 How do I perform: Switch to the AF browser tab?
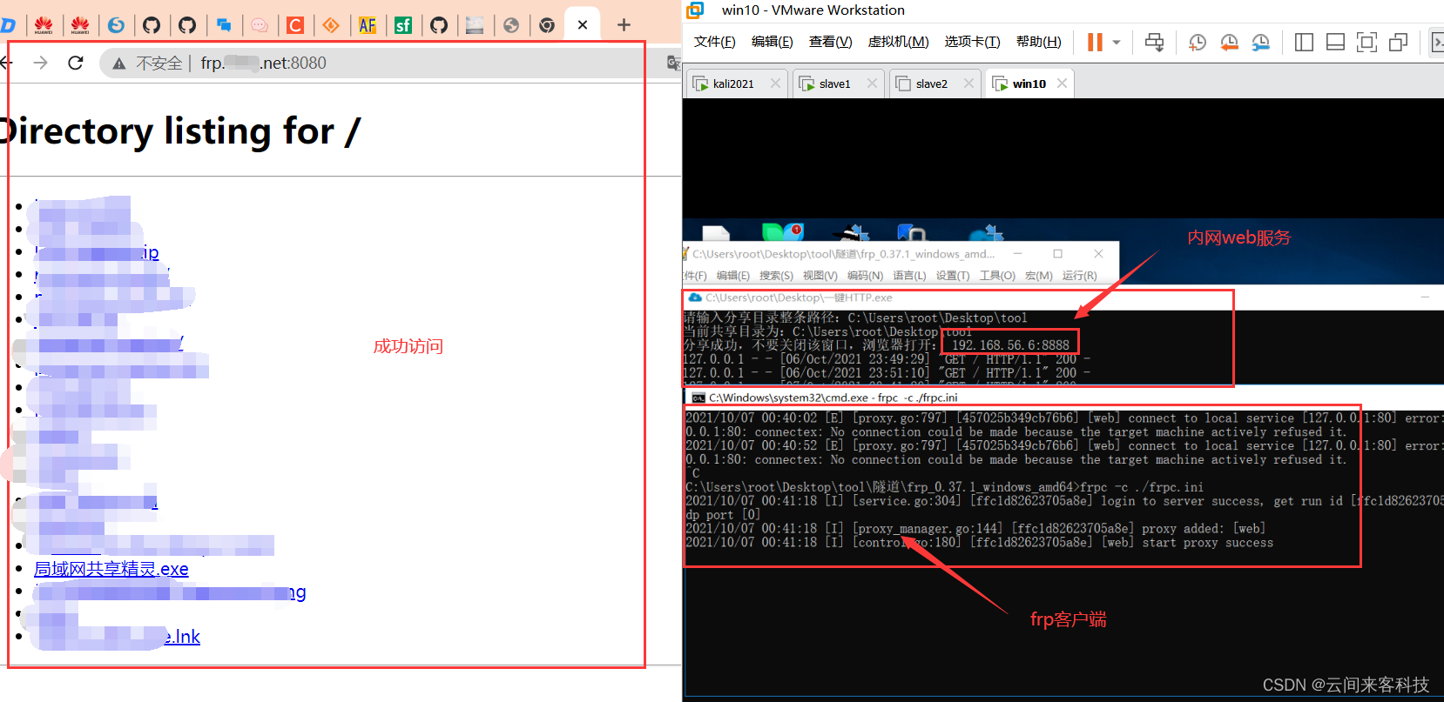tap(368, 25)
